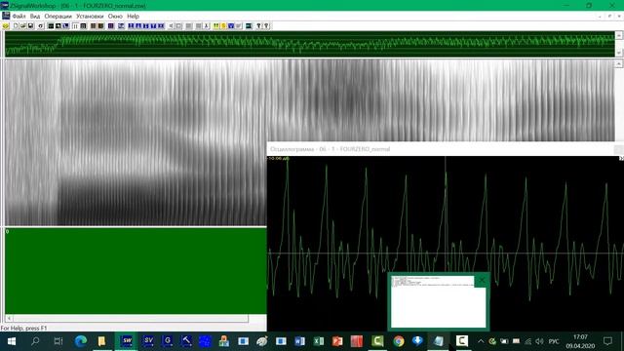Image resolution: width=624 pixels, height=351 pixels.
Task: Click up arrow of spectrogram scrollbar
Action: [619, 63]
